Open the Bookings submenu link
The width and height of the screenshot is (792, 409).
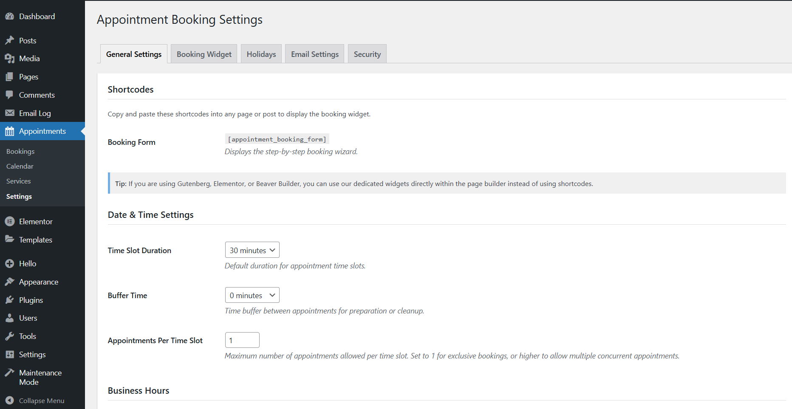(20, 152)
